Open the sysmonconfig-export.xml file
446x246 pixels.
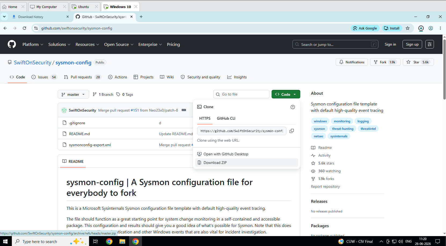pyautogui.click(x=90, y=145)
